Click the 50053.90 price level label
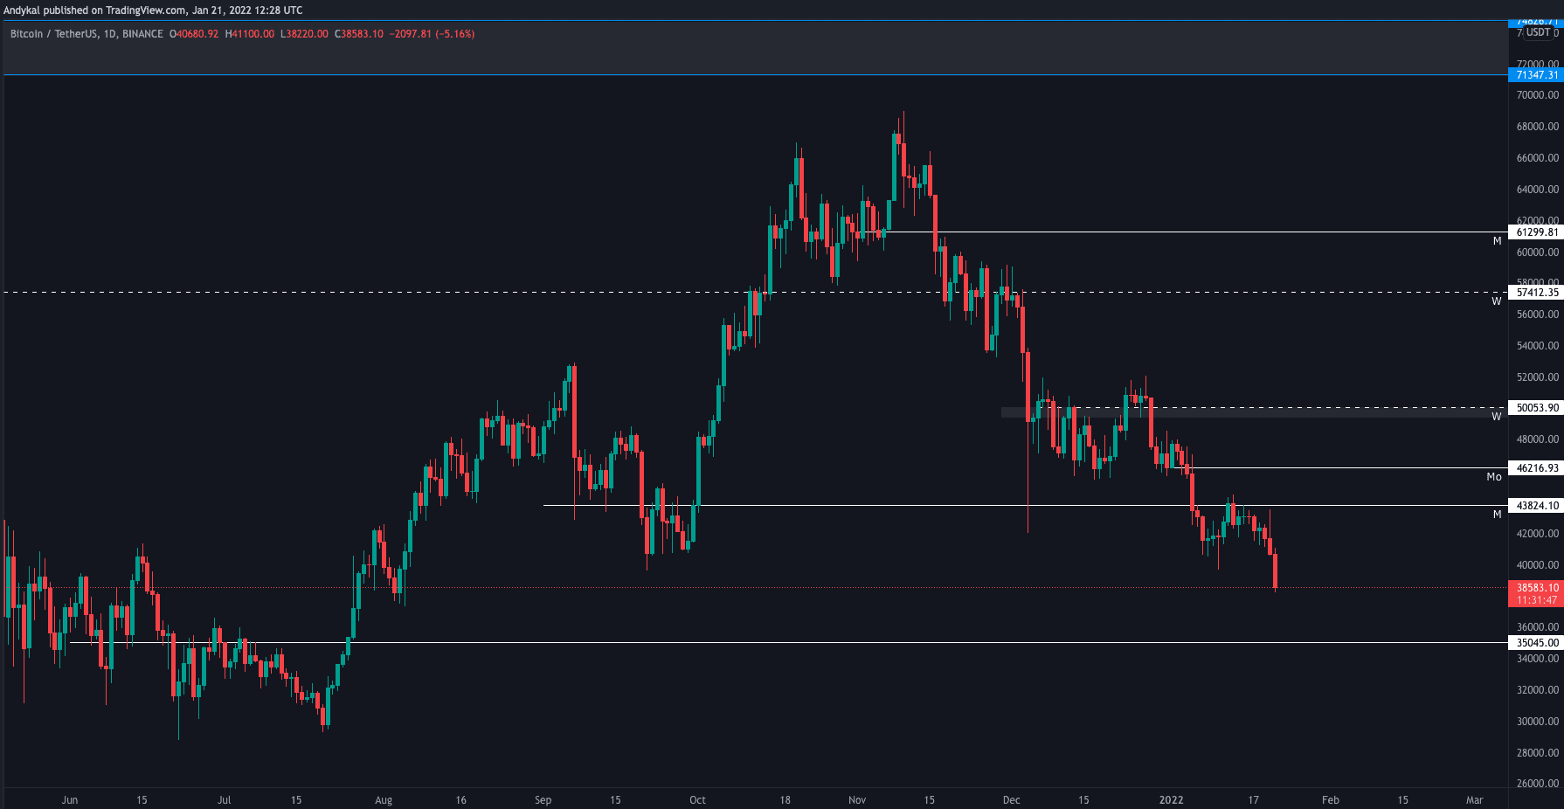 pos(1536,408)
